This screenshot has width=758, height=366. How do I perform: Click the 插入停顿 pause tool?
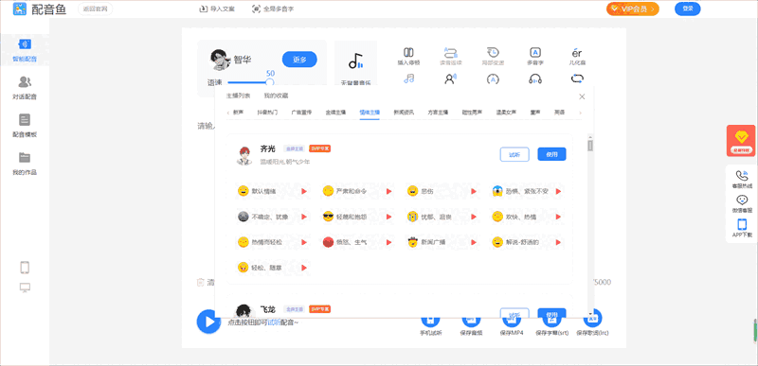pos(408,57)
